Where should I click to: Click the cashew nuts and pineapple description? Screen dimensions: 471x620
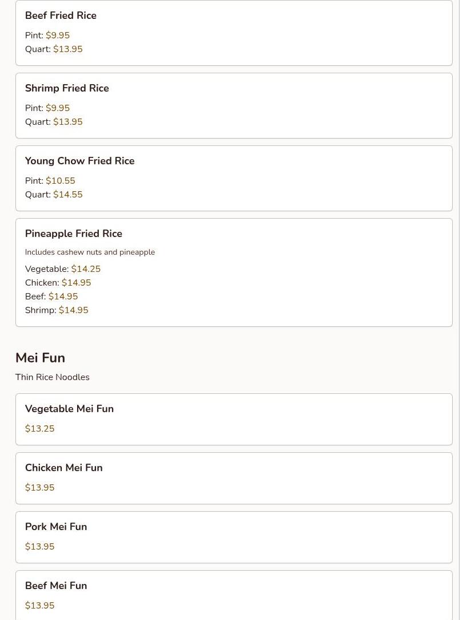tap(90, 252)
